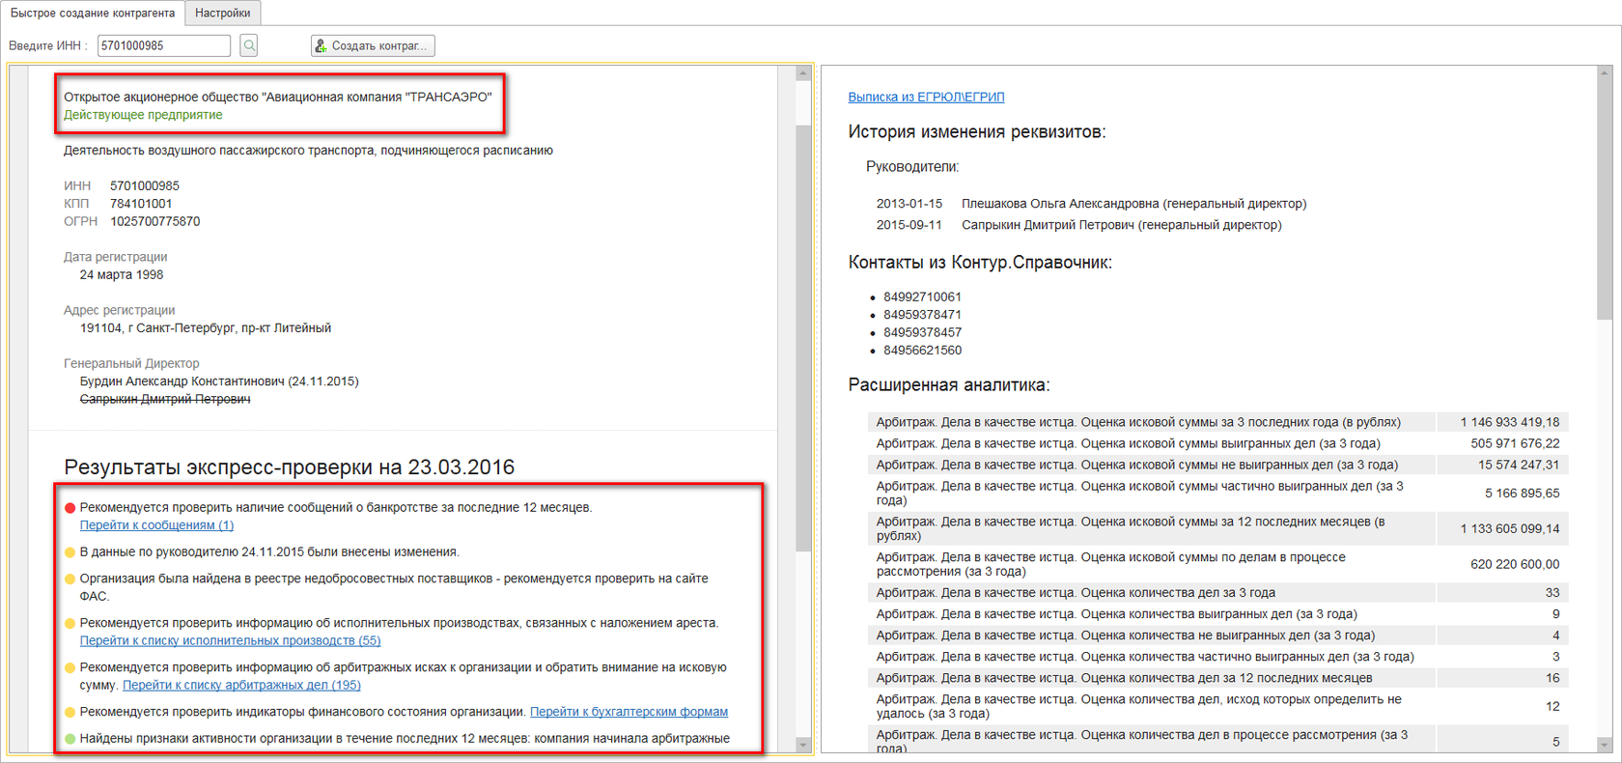The width and height of the screenshot is (1622, 763).
Task: Click contact phone number 84959378471
Action: [x=922, y=315]
